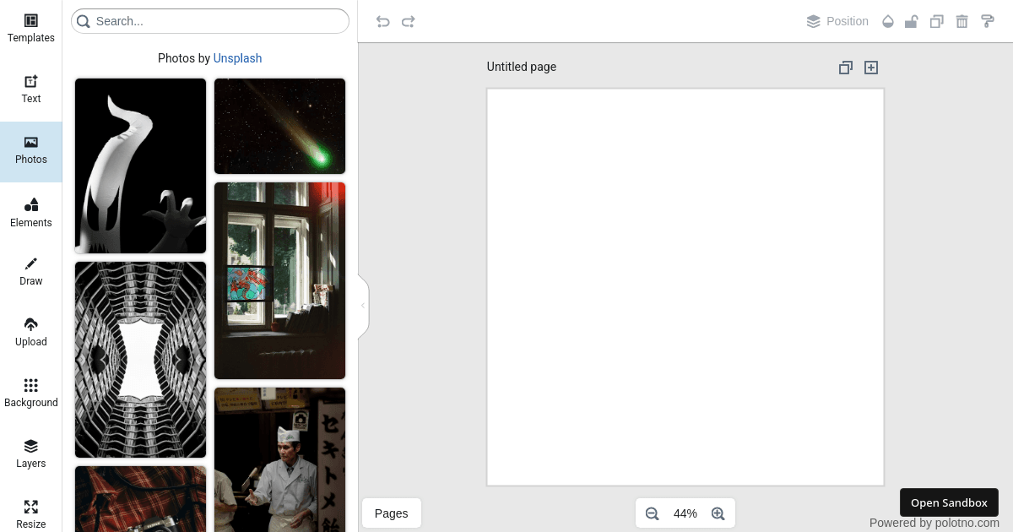Select the chef in white uniform photo
The height and width of the screenshot is (532, 1013).
pyautogui.click(x=279, y=459)
